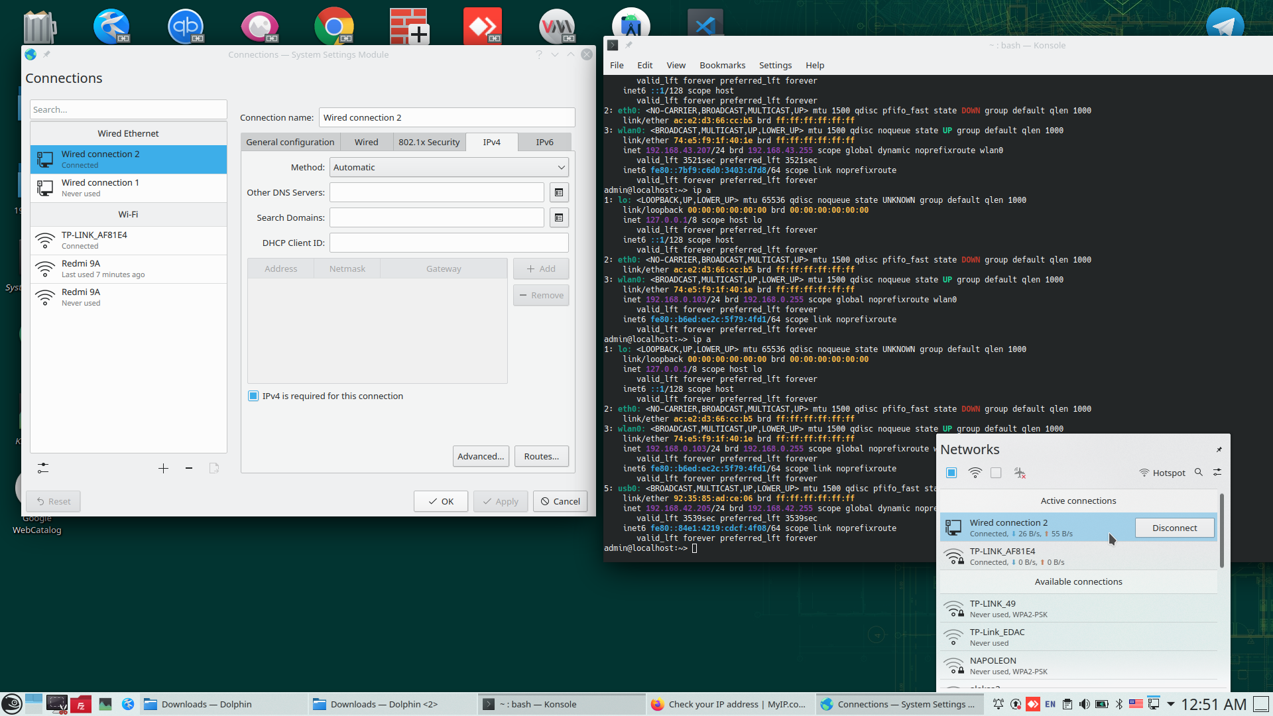Screen dimensions: 1273x716
Task: Open connection list configure sliders icon
Action: click(43, 469)
